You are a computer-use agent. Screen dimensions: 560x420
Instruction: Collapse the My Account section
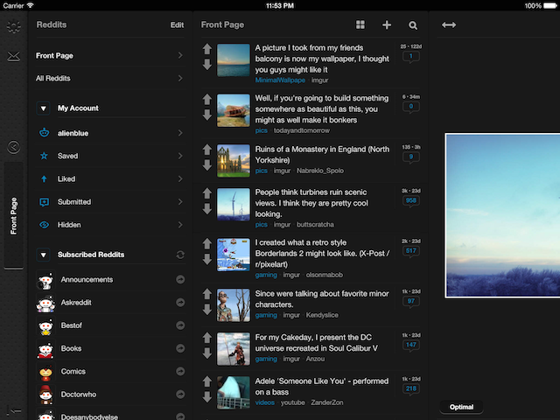point(44,108)
